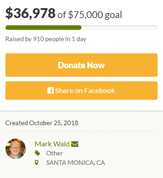Click the Facebook logo icon

coord(50,91)
